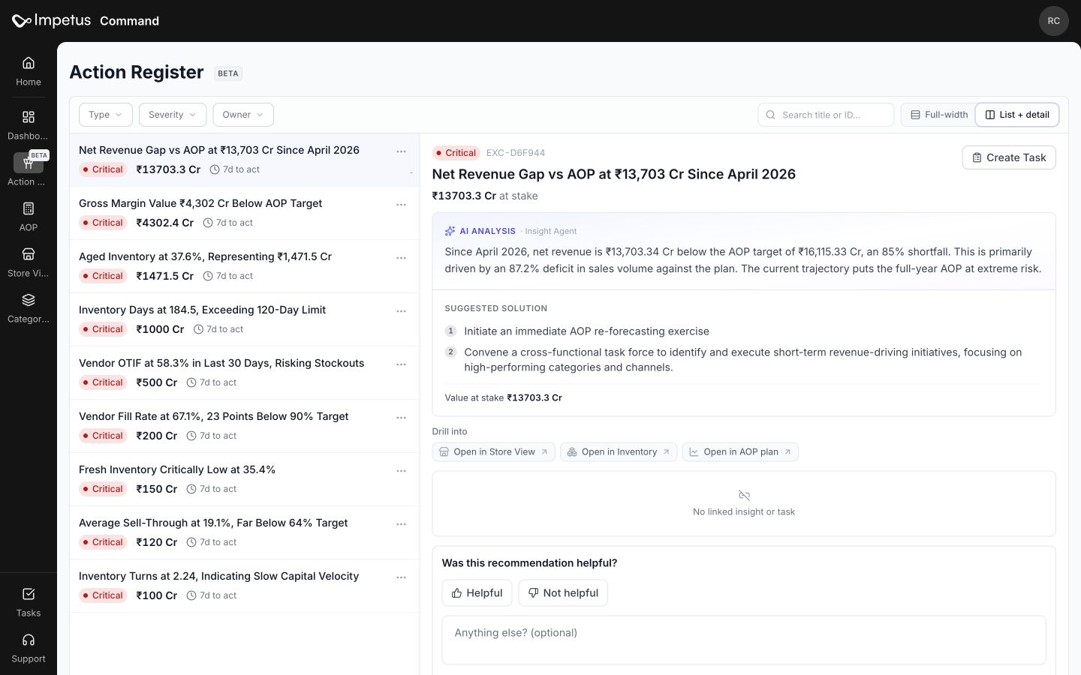Click Open in Store View

[493, 451]
